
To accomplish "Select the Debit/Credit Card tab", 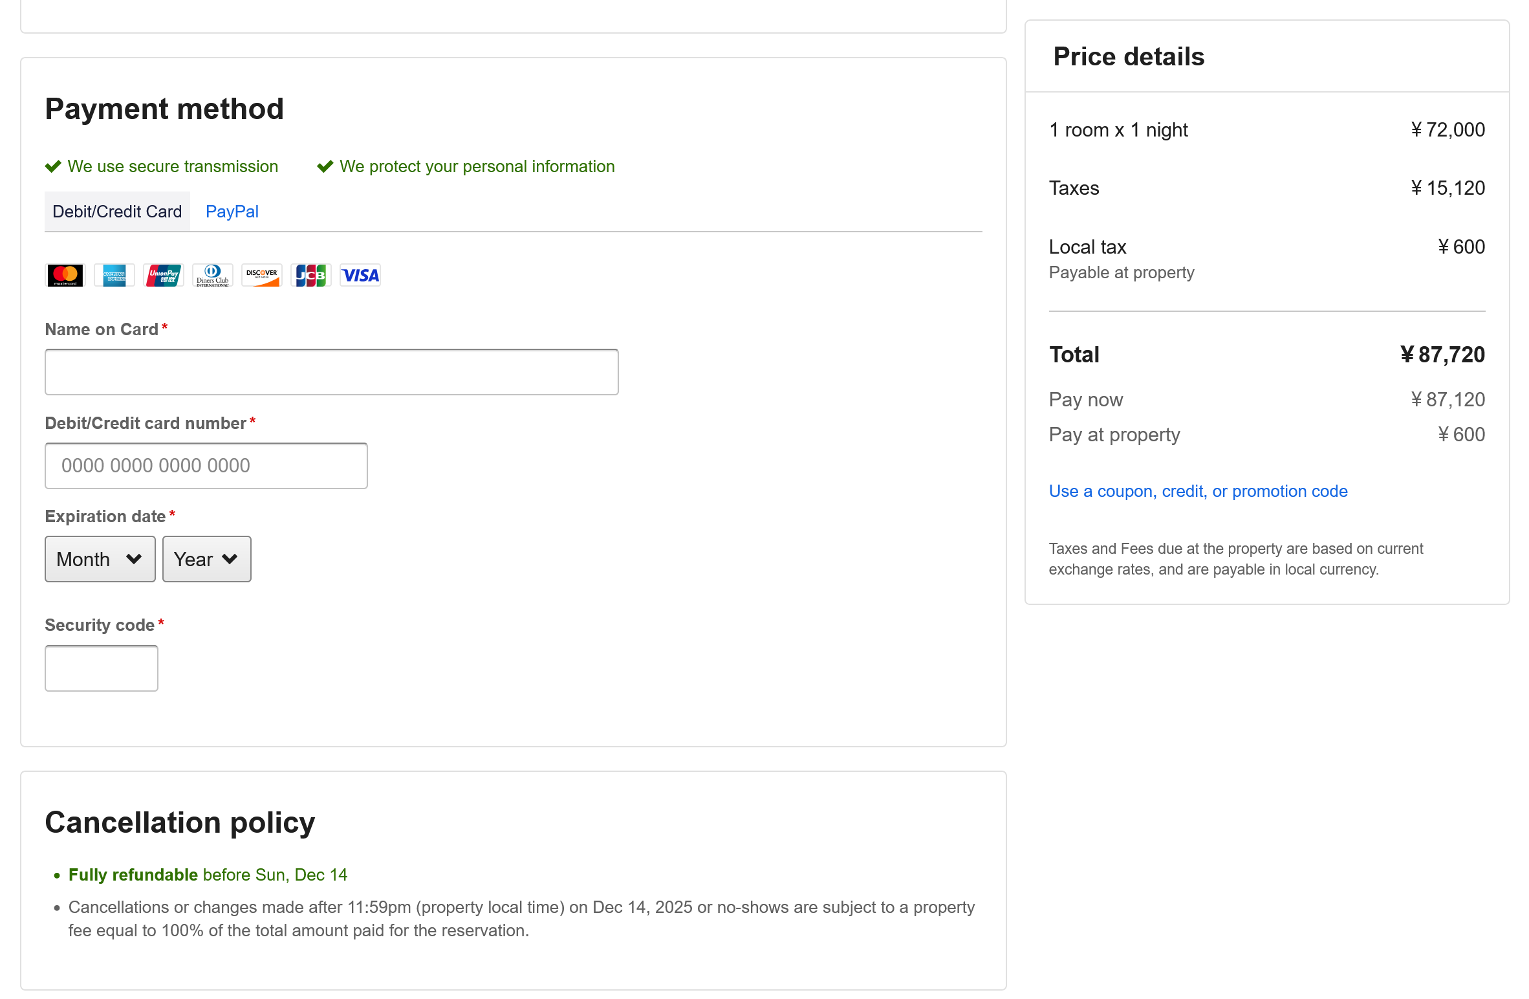I will point(117,212).
